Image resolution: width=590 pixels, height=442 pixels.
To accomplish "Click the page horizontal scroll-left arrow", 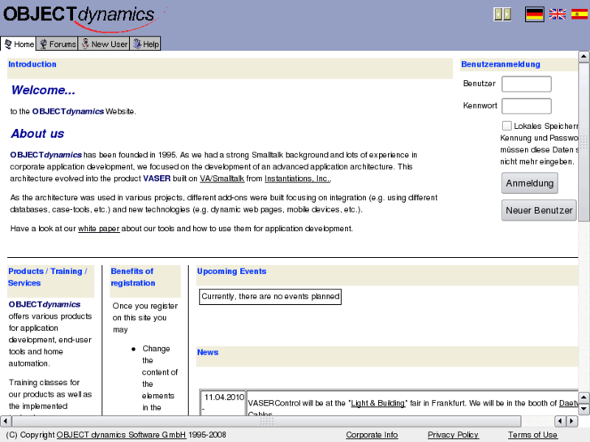I will point(5,421).
